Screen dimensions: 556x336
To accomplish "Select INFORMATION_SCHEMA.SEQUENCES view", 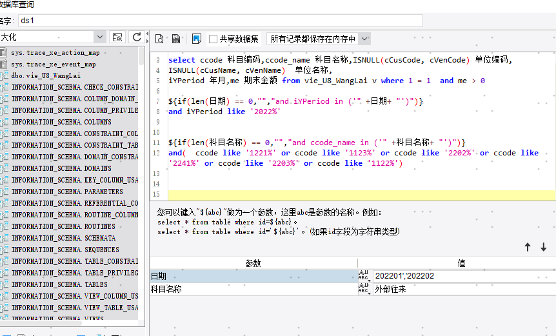I will [x=65, y=250].
